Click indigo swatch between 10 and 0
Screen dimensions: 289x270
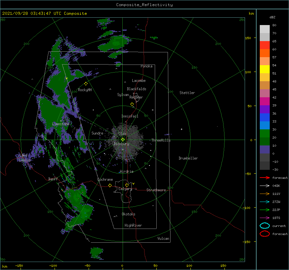pos(265,150)
